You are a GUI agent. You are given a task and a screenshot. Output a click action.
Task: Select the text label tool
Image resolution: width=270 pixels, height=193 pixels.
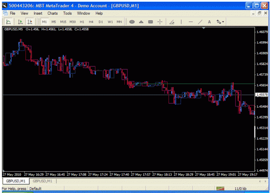(x=209, y=22)
